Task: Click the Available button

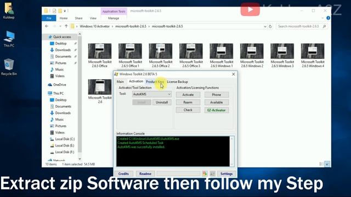Action: 216,102
